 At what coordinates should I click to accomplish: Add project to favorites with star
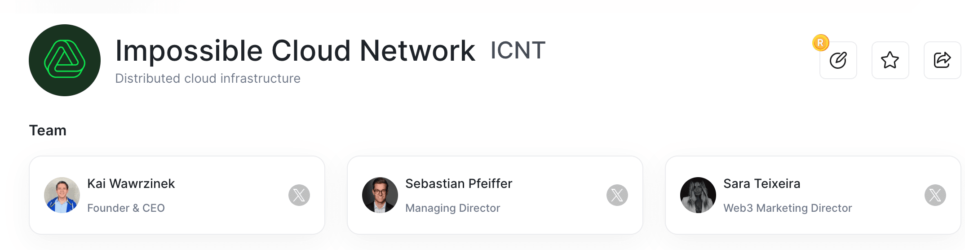click(x=890, y=60)
